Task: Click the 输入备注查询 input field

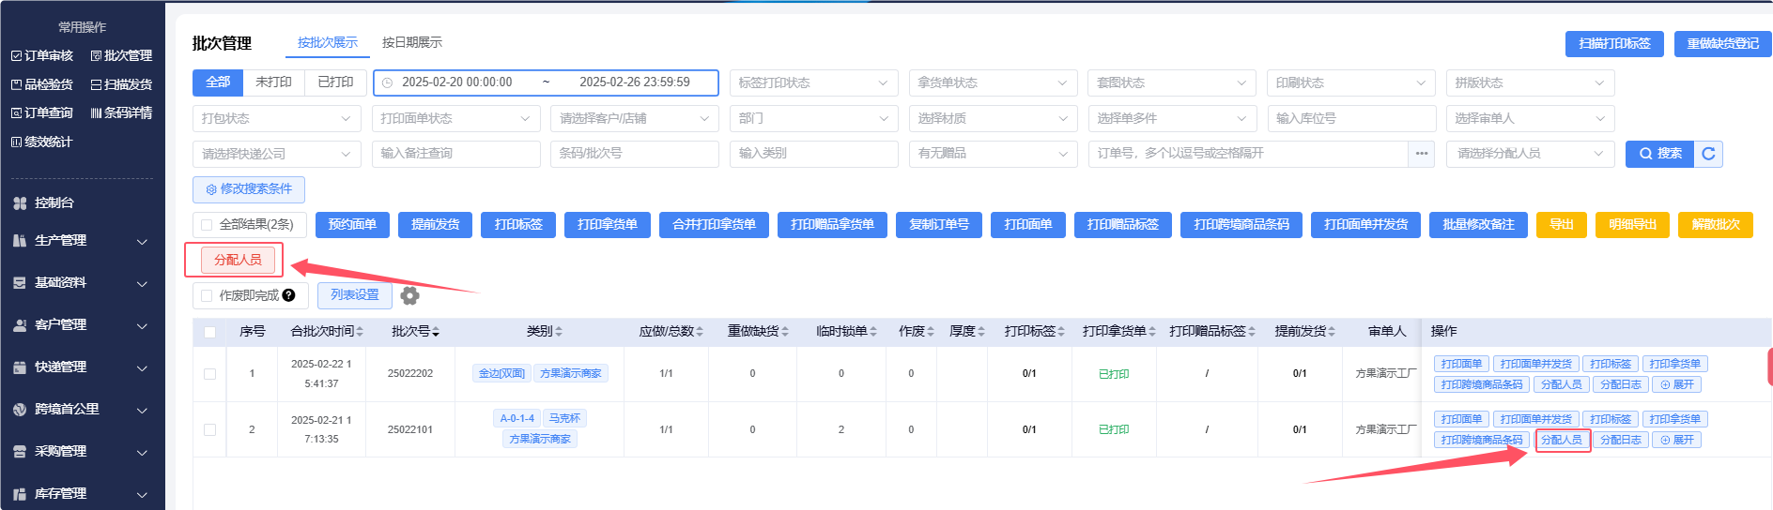Action: tap(455, 154)
